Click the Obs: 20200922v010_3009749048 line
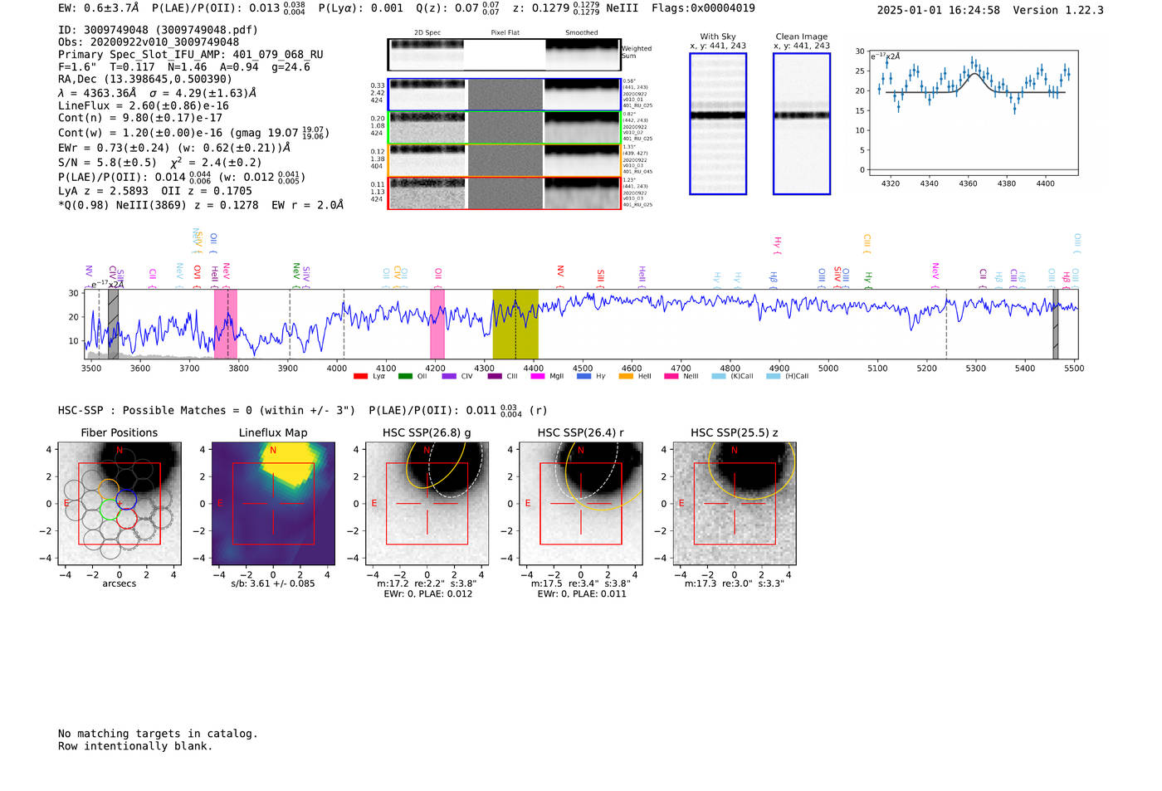 (149, 42)
